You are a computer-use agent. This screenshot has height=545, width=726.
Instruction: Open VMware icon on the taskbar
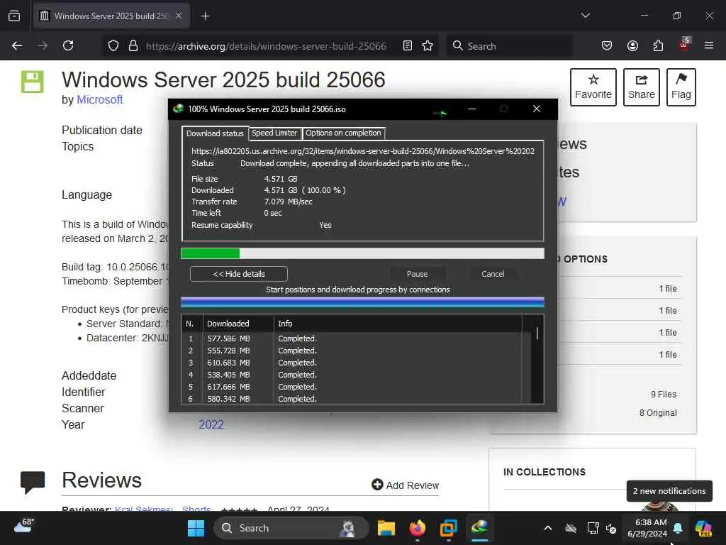pos(448,528)
